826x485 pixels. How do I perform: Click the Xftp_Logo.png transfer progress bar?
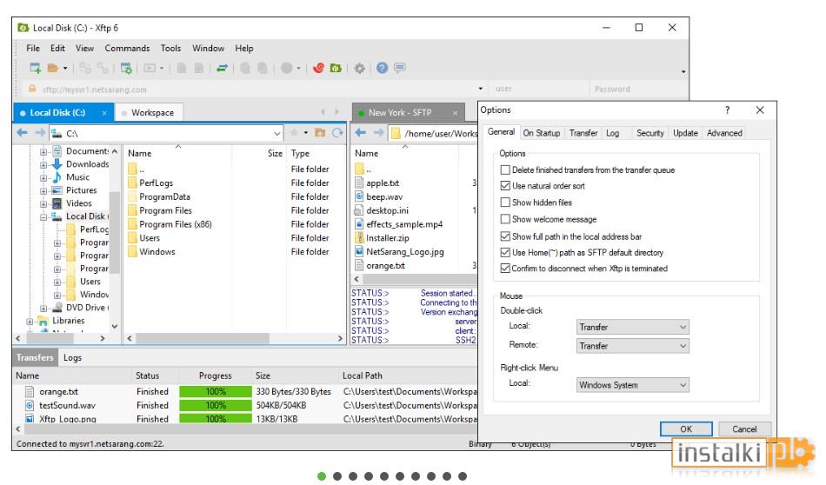click(216, 419)
